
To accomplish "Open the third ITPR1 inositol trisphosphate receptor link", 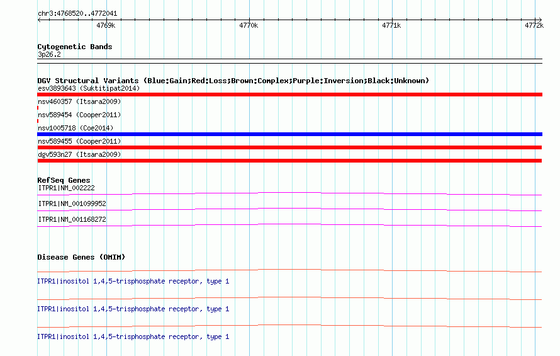I will 133,336.
